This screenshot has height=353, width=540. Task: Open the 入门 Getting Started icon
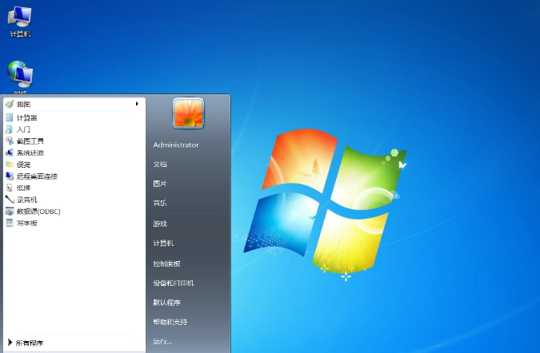pyautogui.click(x=10, y=129)
